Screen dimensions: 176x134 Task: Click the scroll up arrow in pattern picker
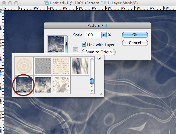pos(92,87)
